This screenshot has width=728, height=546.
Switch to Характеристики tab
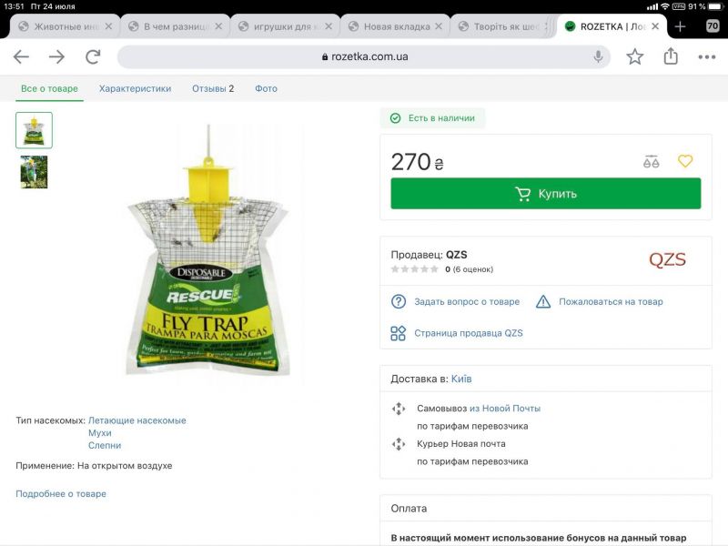coord(135,88)
